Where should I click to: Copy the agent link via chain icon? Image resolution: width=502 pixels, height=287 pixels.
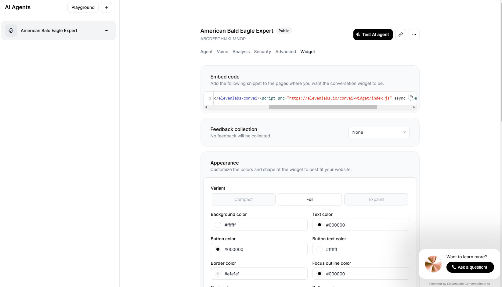tap(400, 35)
